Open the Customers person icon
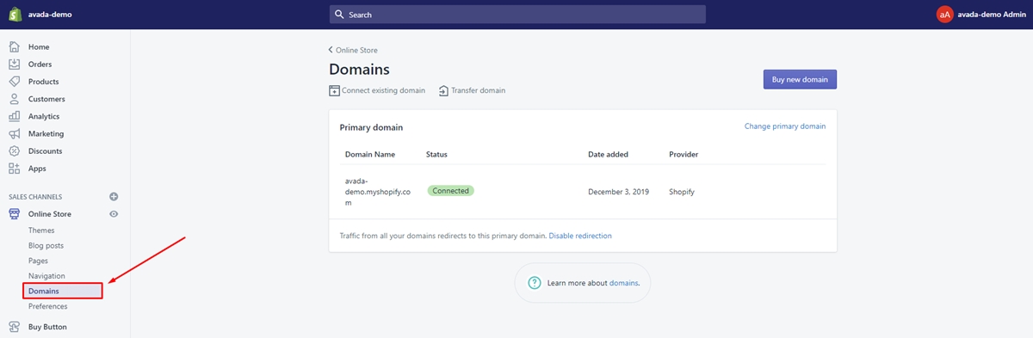This screenshot has width=1033, height=338. pos(14,99)
